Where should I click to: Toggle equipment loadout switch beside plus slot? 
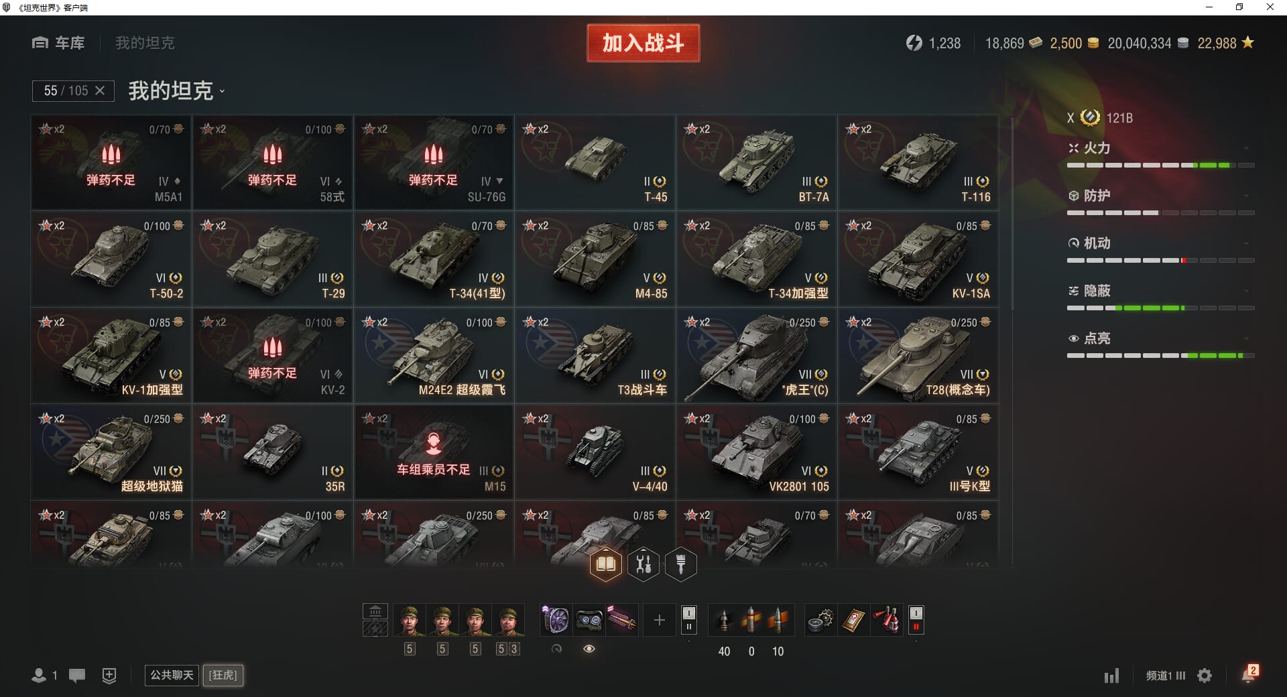pos(688,620)
